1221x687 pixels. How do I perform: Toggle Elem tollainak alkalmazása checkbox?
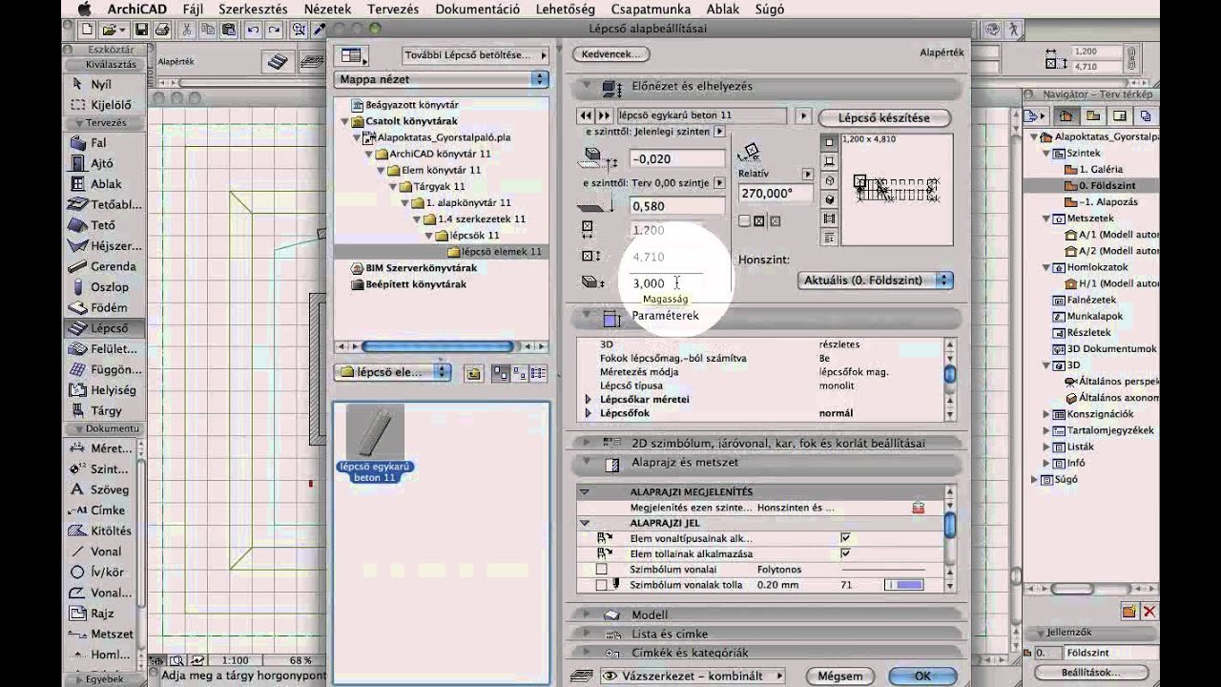(x=844, y=553)
